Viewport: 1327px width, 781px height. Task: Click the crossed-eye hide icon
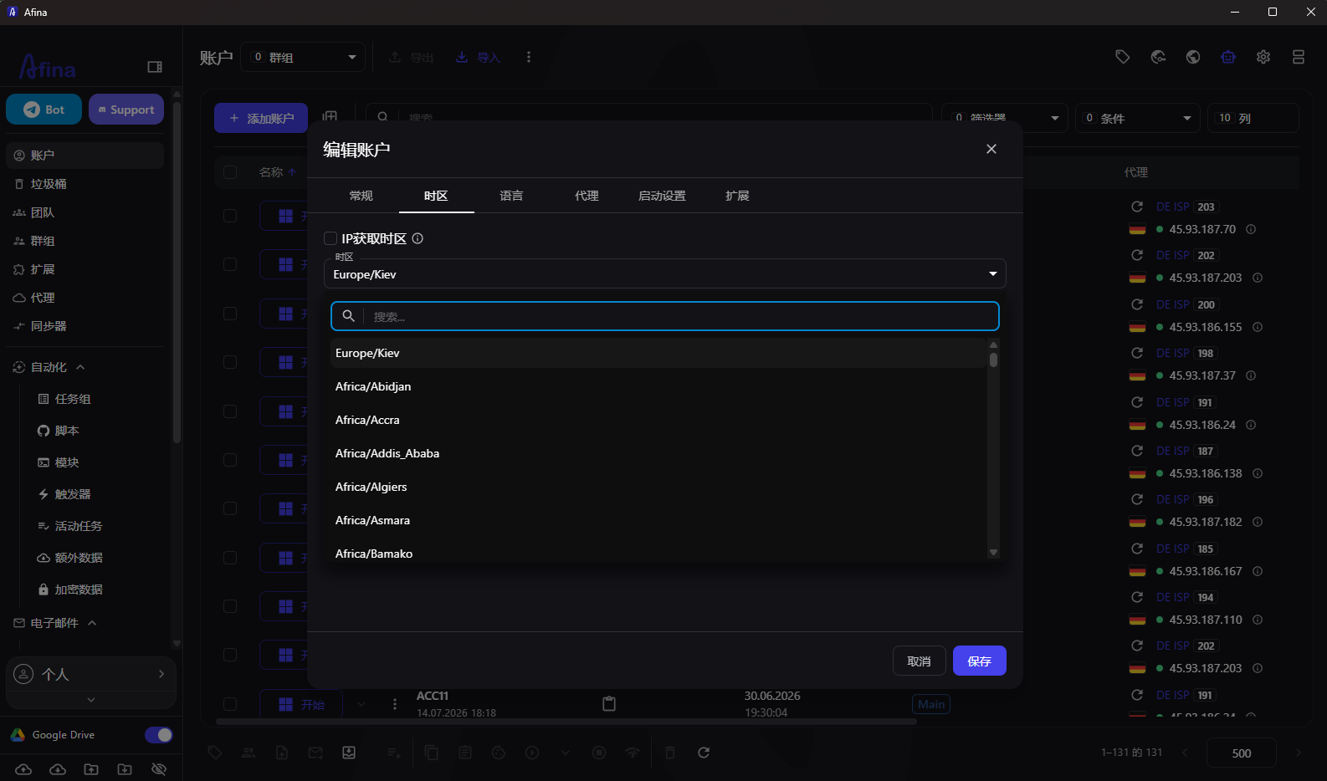159,769
